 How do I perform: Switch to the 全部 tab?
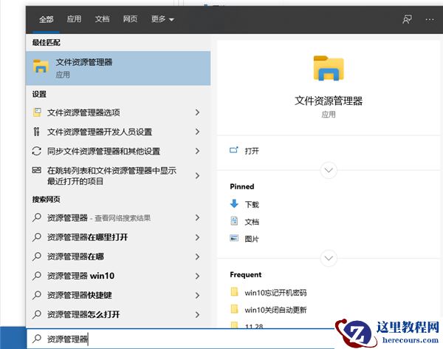tap(46, 19)
